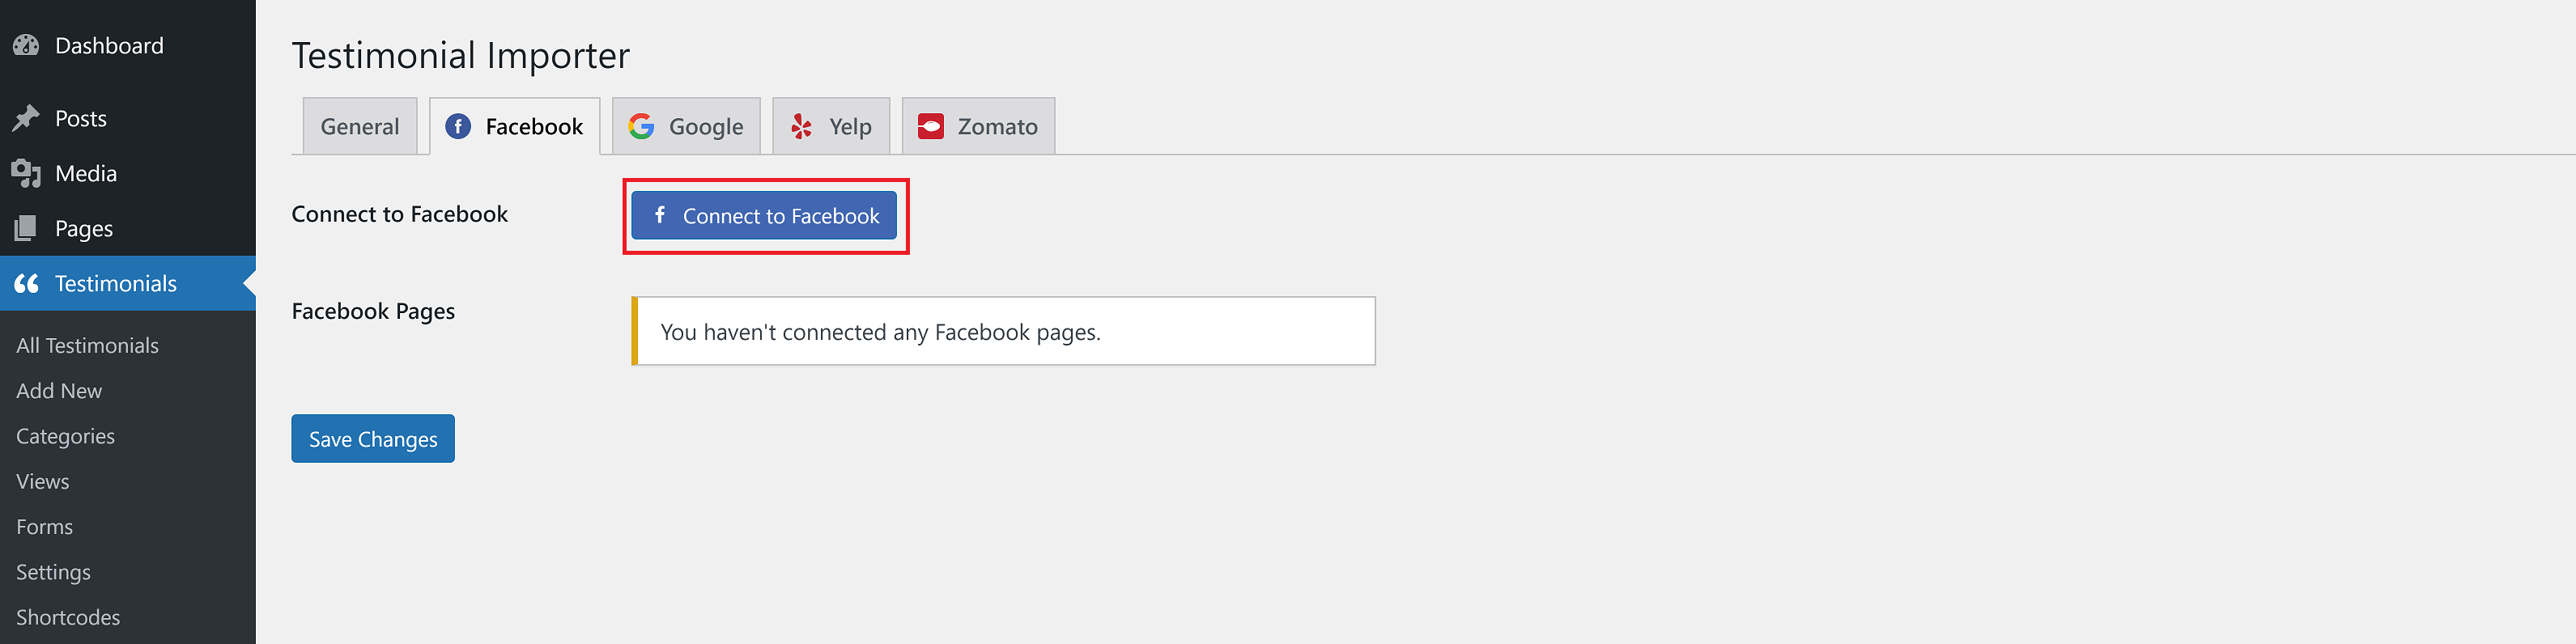Click the Zomato logo icon on tab

931,126
